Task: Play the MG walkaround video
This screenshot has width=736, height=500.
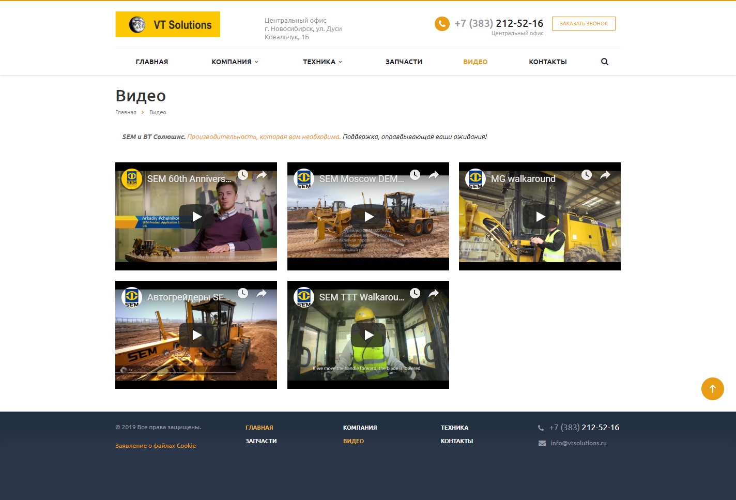Action: [x=540, y=217]
